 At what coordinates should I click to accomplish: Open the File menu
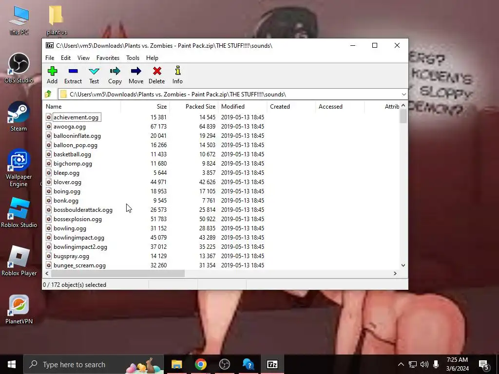pyautogui.click(x=50, y=58)
